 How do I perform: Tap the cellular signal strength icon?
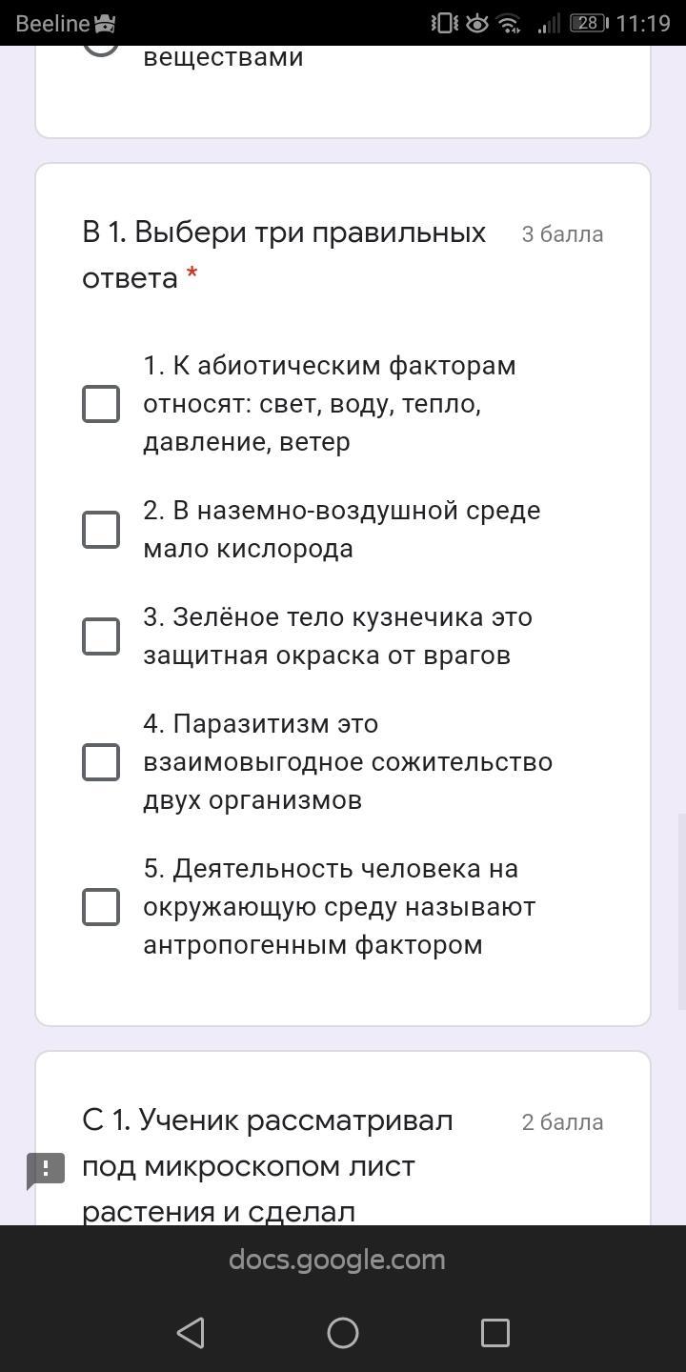point(548,23)
